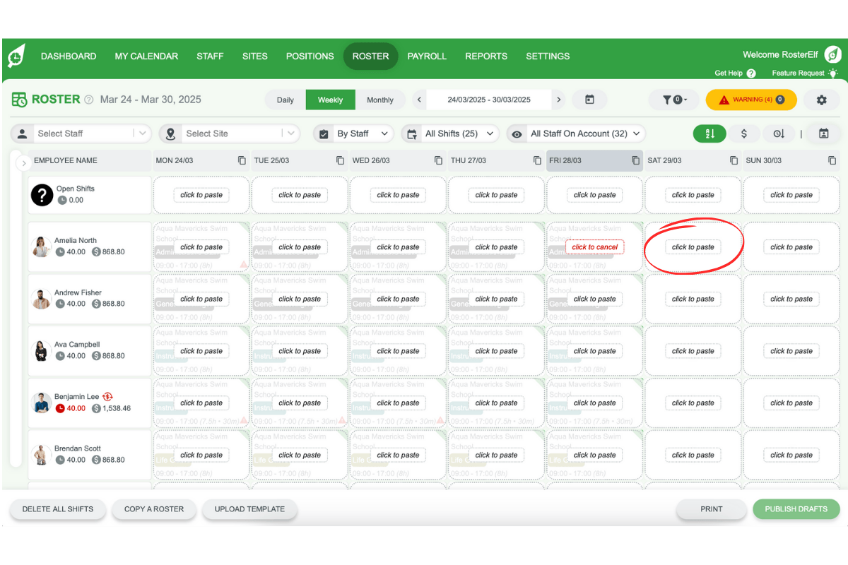Open the filter dropdown
The image size is (848, 565).
[x=674, y=100]
